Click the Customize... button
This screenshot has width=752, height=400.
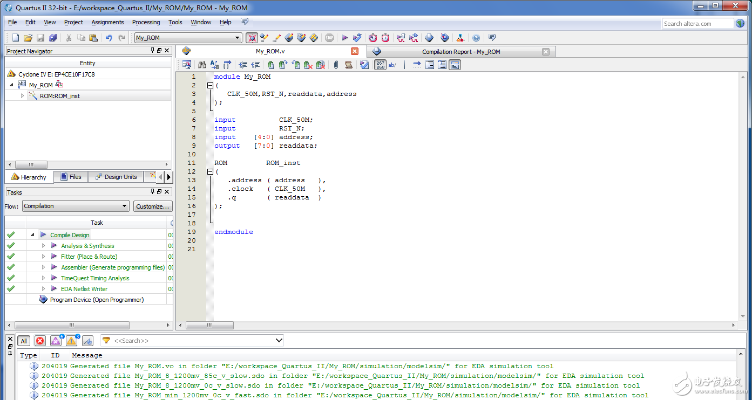(x=152, y=206)
